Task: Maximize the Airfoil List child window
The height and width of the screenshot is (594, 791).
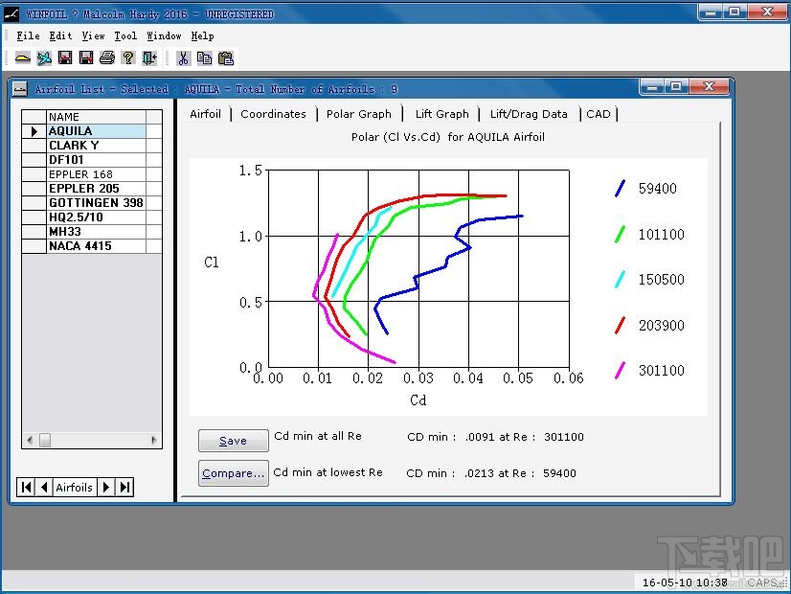Action: point(676,87)
